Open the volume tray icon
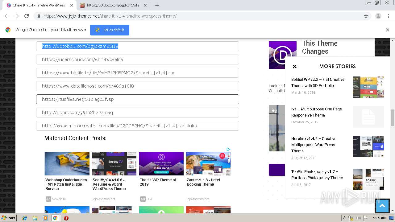The image size is (395, 222). [358, 218]
